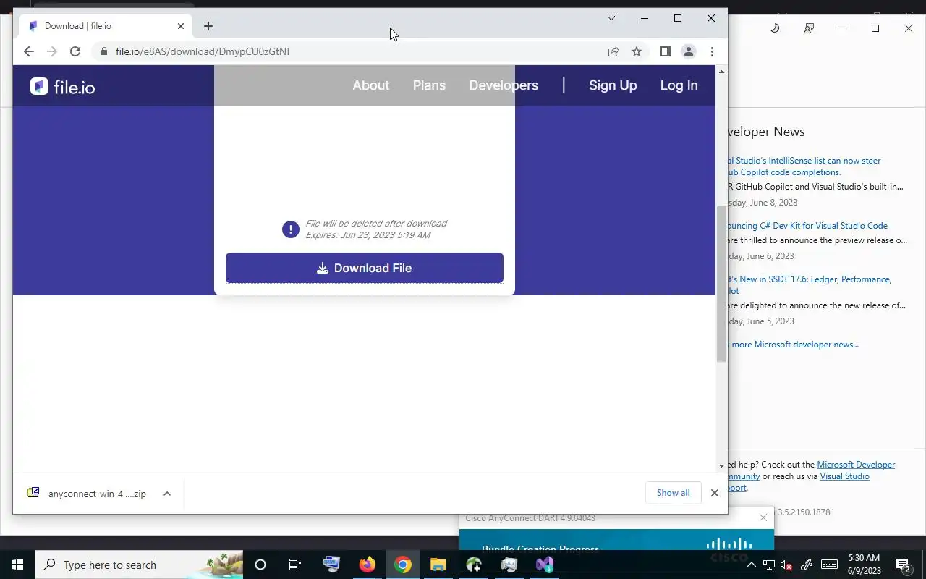Click Chrome taskbar icon

403,565
